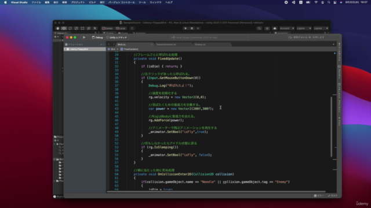
Task: Select Unity's Rect transform tool
Action: [x=82, y=28]
